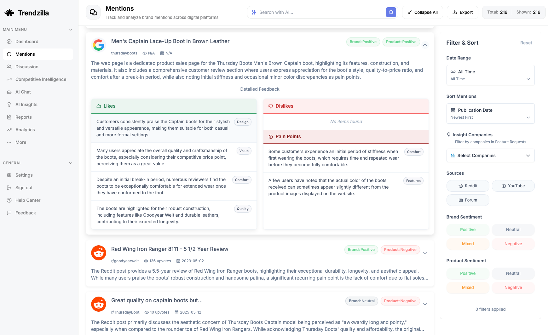Image resolution: width=548 pixels, height=335 pixels.
Task: Open the Publication Date sort dropdown
Action: (x=490, y=113)
